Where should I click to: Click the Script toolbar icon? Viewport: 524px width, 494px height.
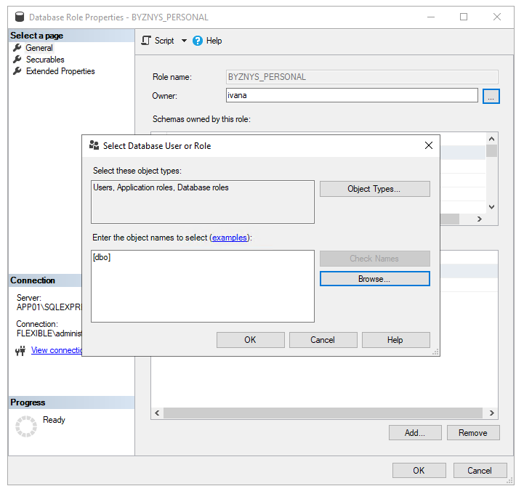point(146,41)
